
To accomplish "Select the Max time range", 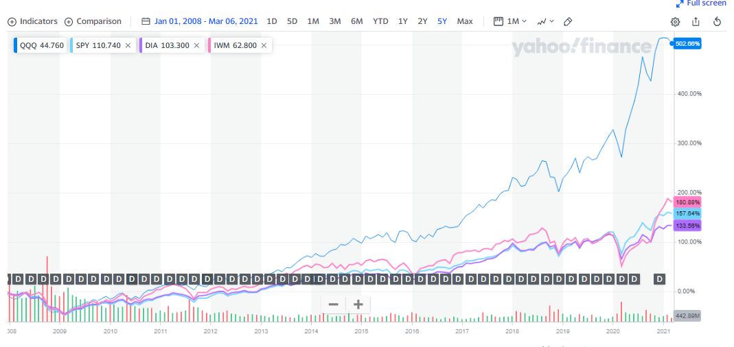I will click(465, 21).
